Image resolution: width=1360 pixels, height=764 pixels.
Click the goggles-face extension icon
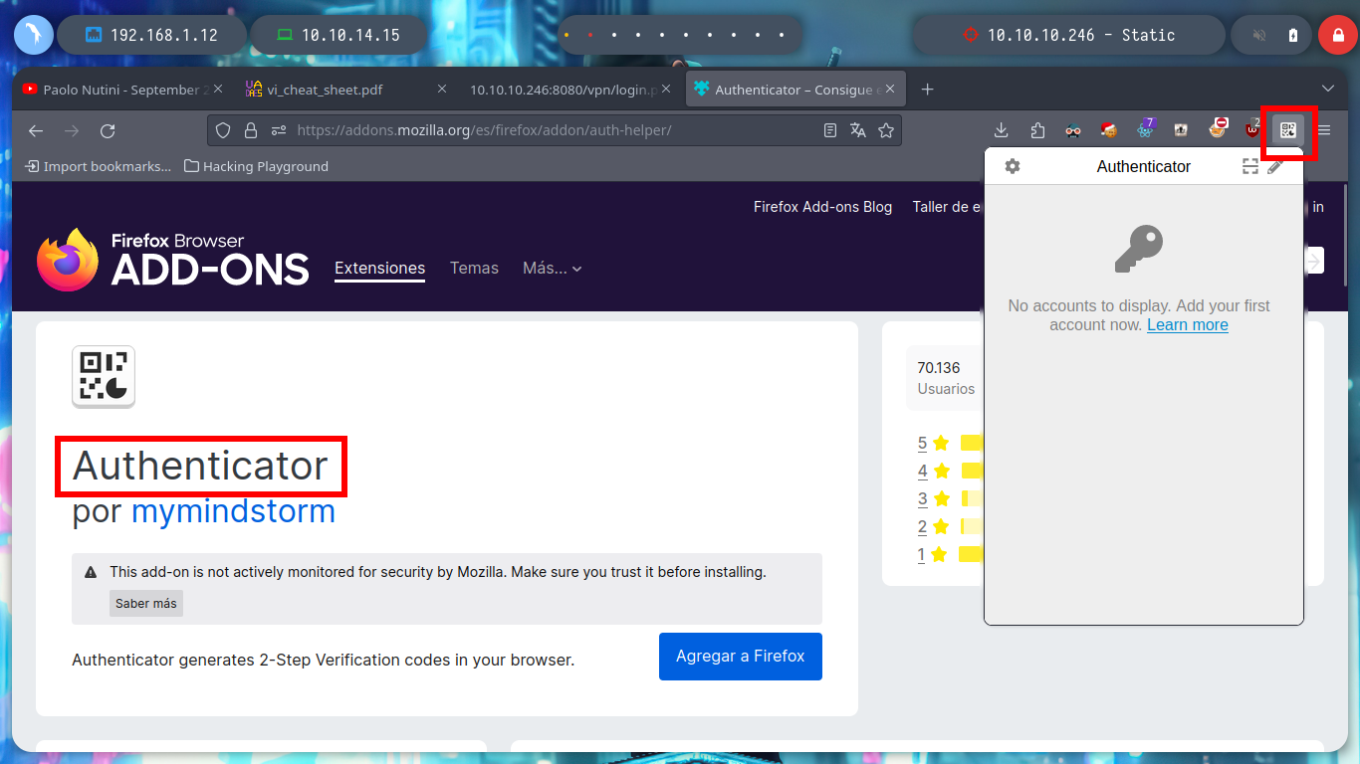(x=1073, y=130)
